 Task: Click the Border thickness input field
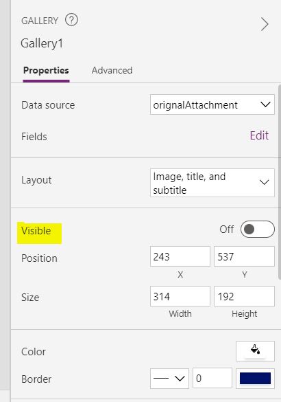coord(212,379)
